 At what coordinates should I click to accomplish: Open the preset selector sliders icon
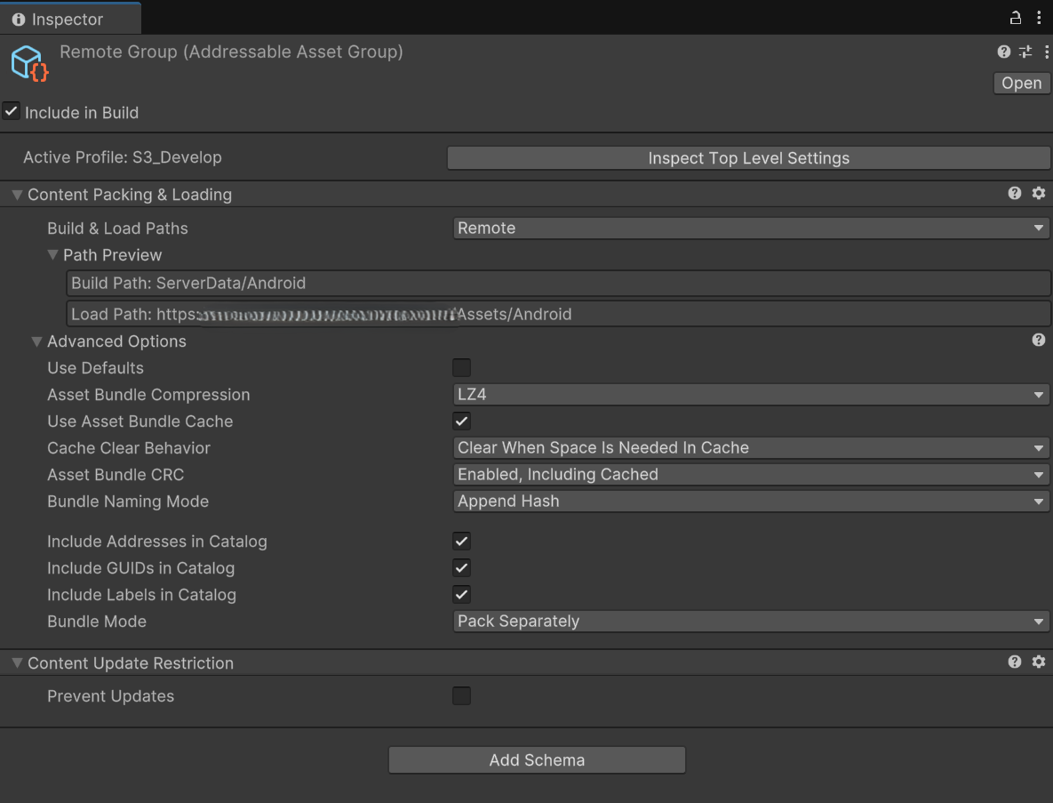coord(1025,52)
